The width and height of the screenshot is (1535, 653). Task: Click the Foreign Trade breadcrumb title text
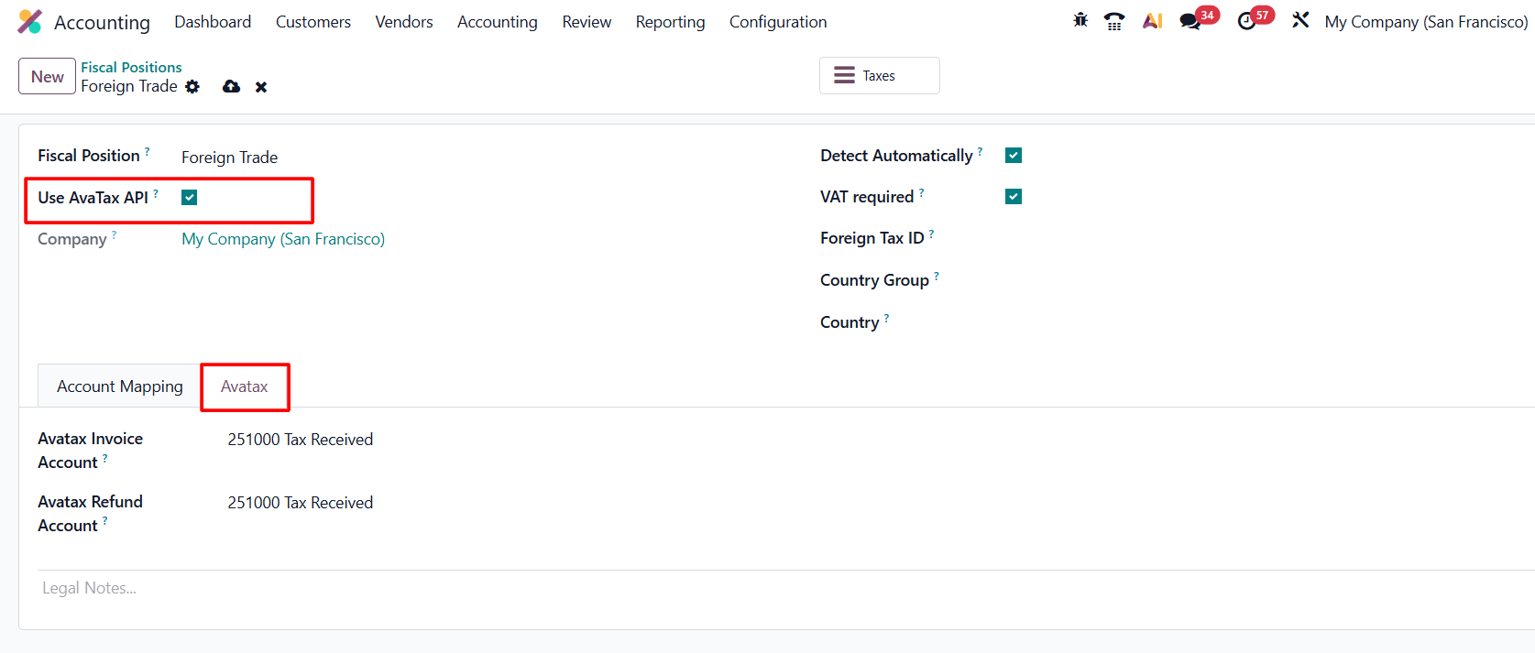(x=129, y=86)
